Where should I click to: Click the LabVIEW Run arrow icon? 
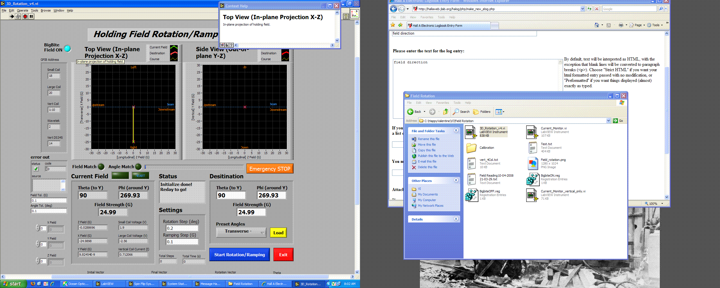click(12, 16)
